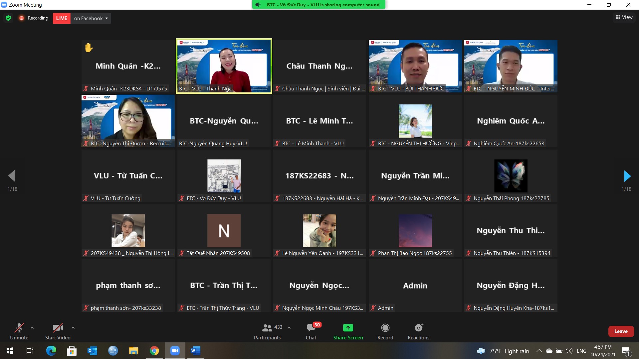The image size is (639, 359).
Task: Click OneDrive cloud tray icon
Action: point(549,351)
